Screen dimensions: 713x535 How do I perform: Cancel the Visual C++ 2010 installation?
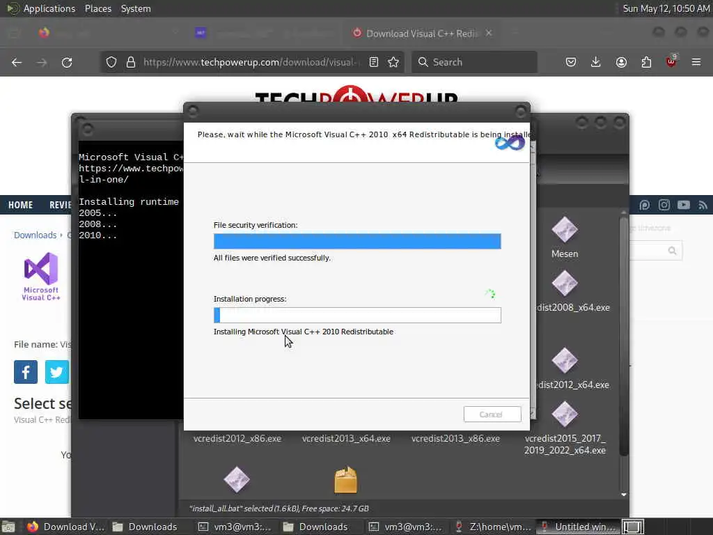click(x=492, y=414)
